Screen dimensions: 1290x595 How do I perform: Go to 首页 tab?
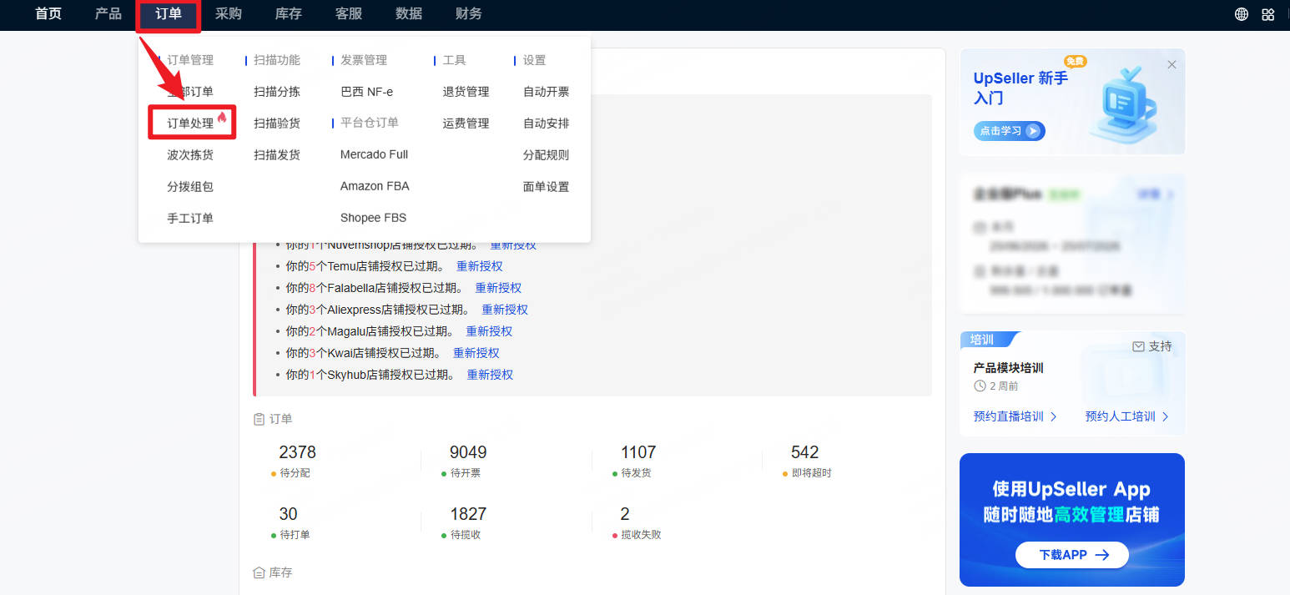pos(48,14)
